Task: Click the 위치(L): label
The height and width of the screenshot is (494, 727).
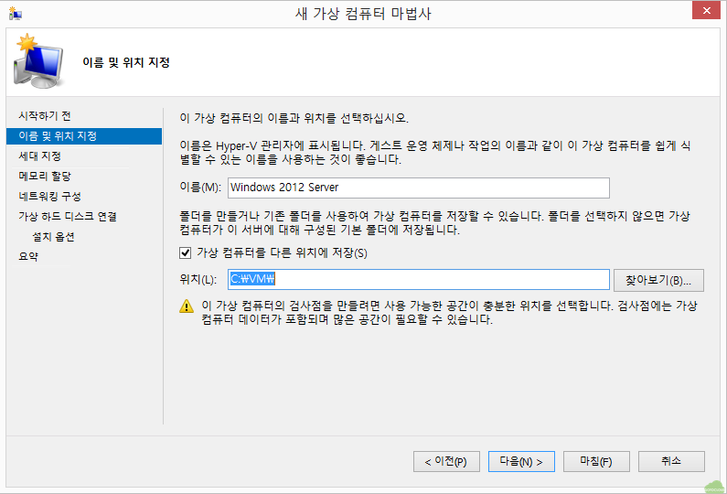Action: point(198,279)
